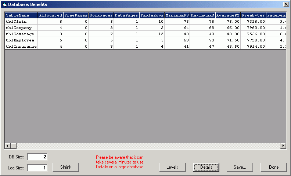
Task: Click the Shrink button
Action: [65, 167]
